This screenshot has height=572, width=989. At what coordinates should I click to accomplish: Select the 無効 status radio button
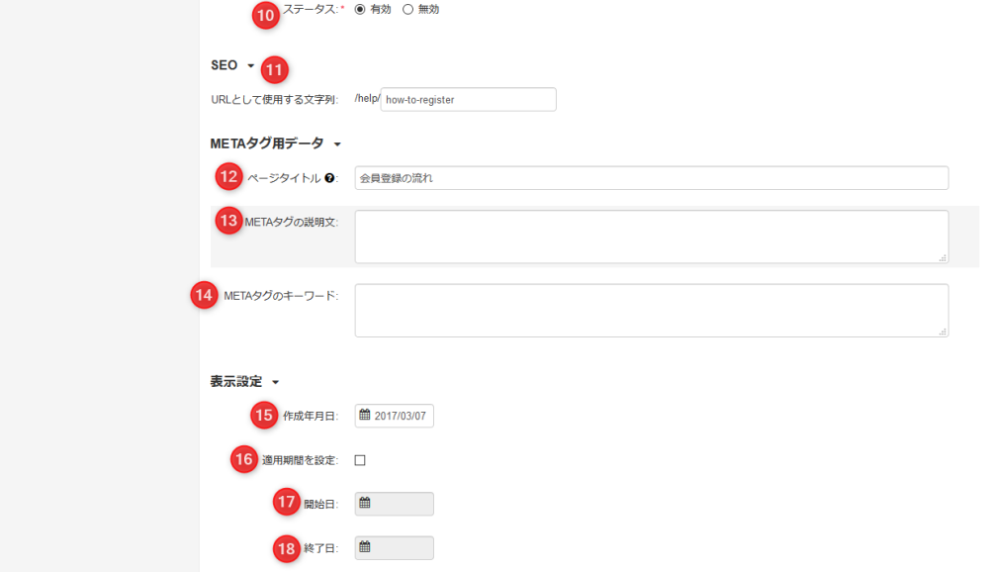coord(408,10)
